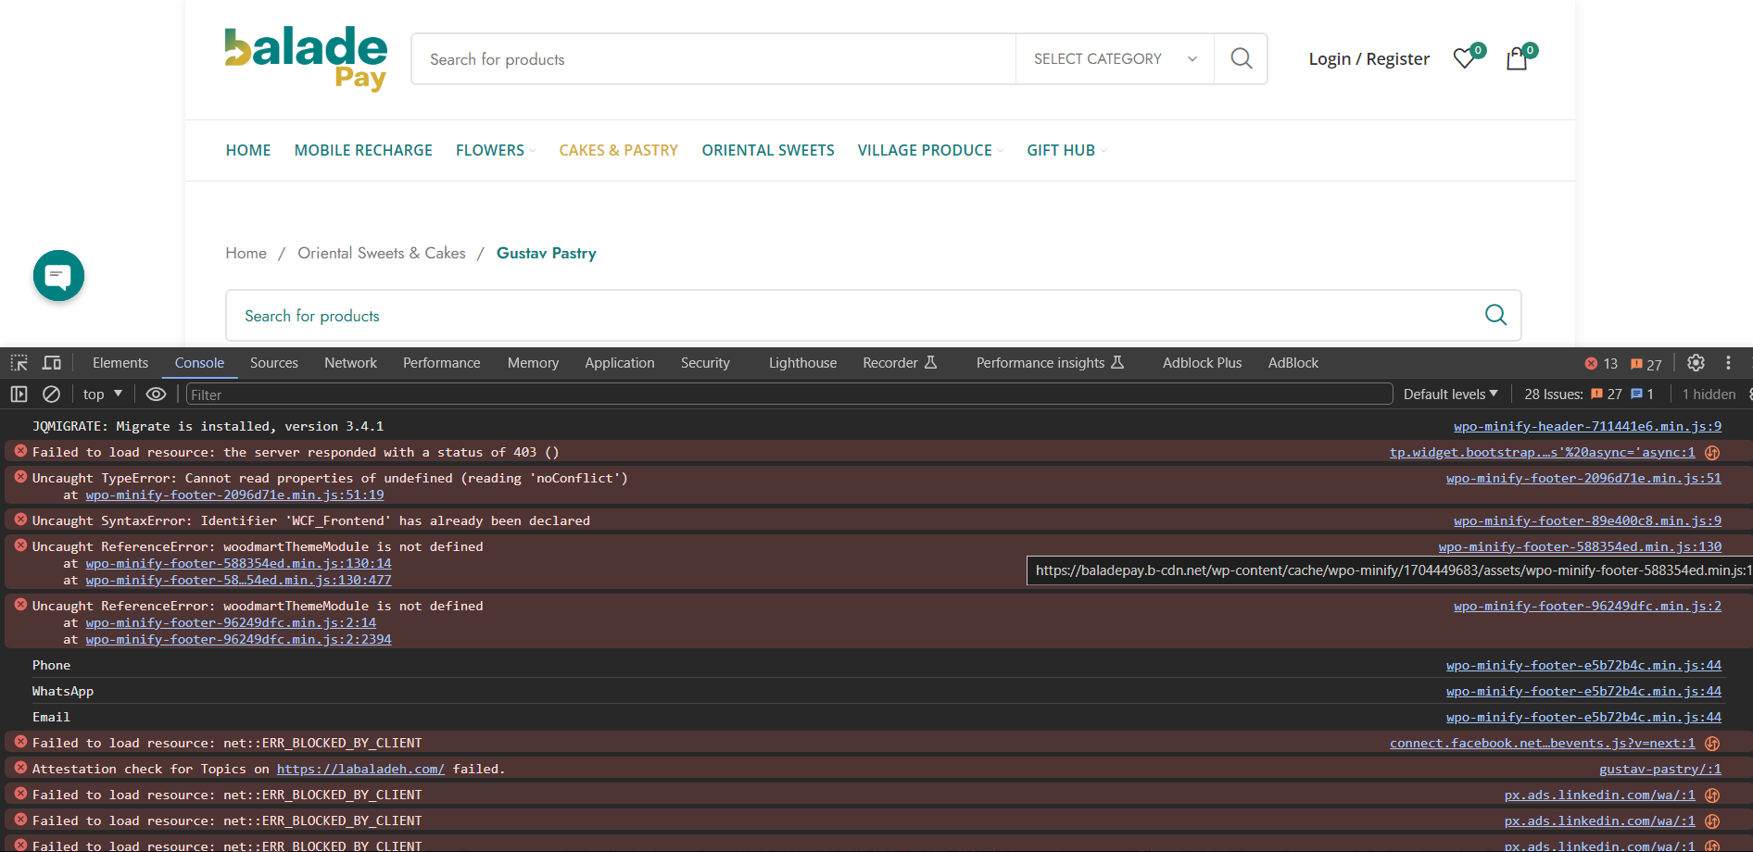Open stack link wpo-minify-footer-96249dfc.min.js:2:2394

[238, 639]
